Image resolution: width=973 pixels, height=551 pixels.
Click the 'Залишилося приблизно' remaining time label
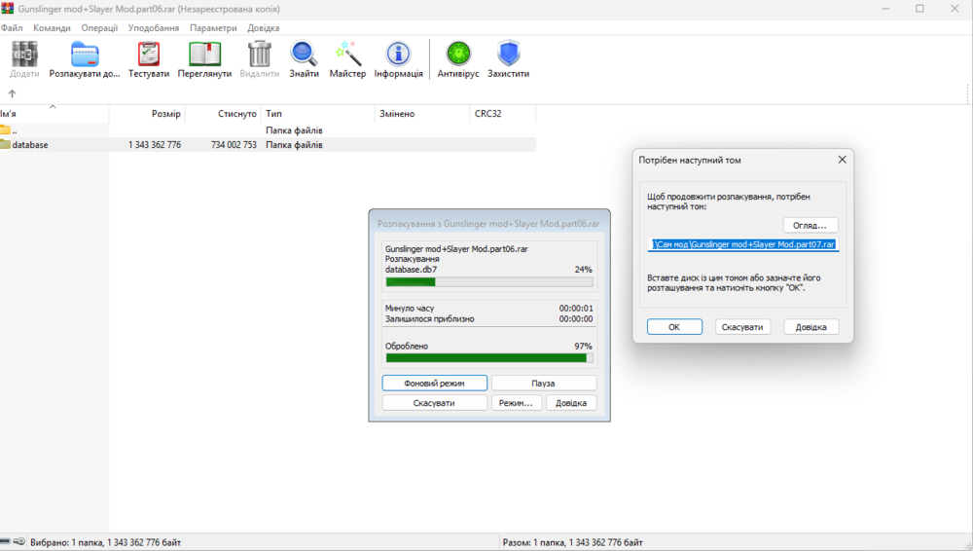point(429,318)
